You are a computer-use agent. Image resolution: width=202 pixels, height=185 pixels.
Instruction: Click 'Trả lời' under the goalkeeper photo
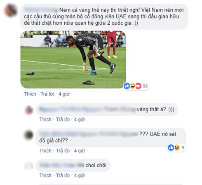click(47, 94)
